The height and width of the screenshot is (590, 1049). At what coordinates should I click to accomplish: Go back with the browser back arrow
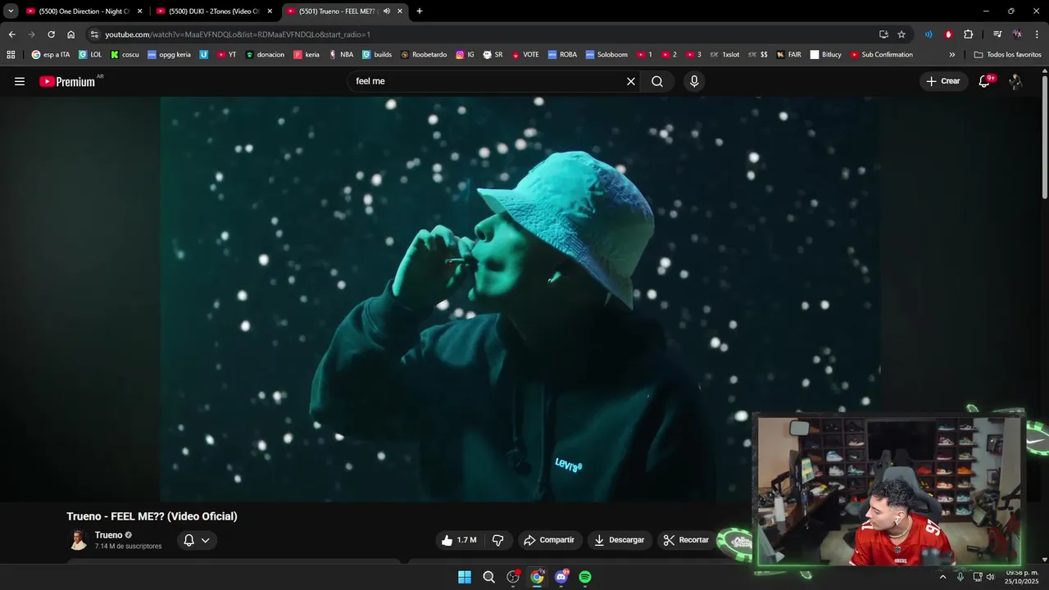[11, 34]
